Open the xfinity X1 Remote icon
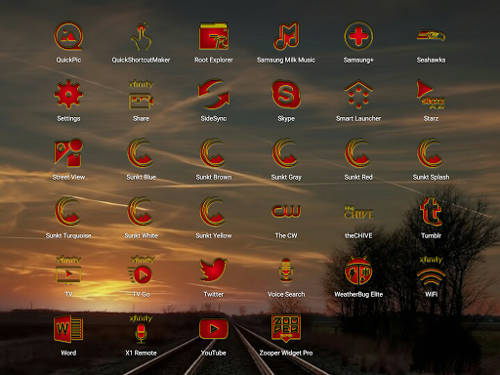500x375 pixels. (141, 329)
